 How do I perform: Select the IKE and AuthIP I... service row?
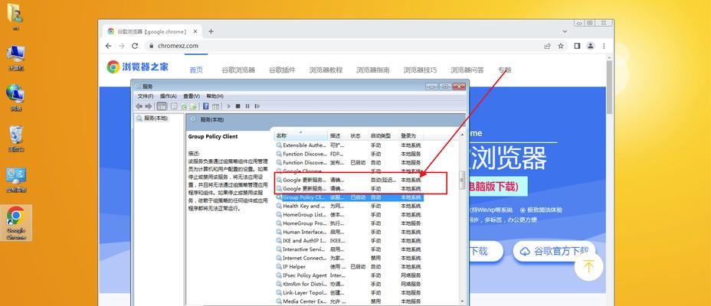point(349,240)
